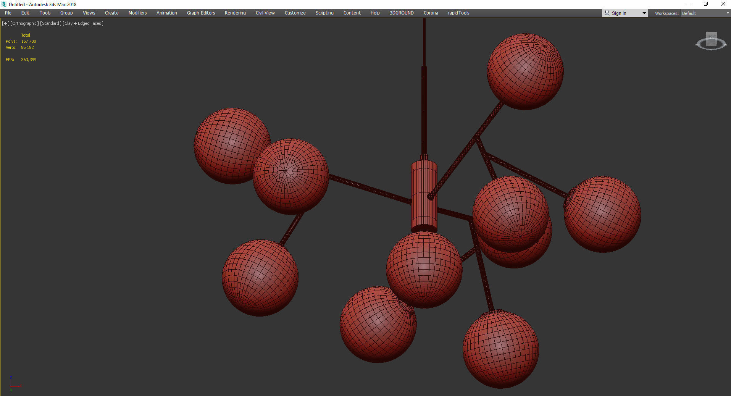Click the 3ds Max application icon
This screenshot has height=396, width=731.
click(4, 4)
